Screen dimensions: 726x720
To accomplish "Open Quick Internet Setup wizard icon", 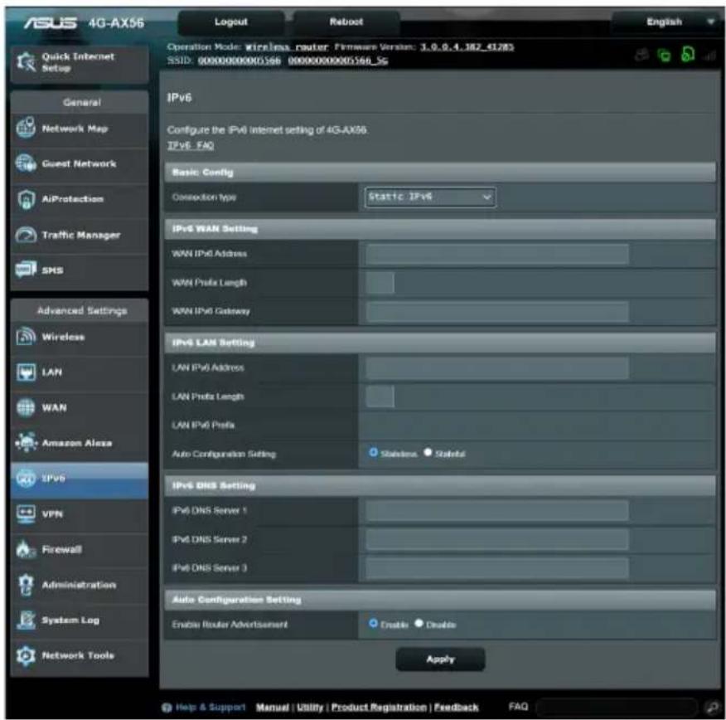I will point(26,62).
